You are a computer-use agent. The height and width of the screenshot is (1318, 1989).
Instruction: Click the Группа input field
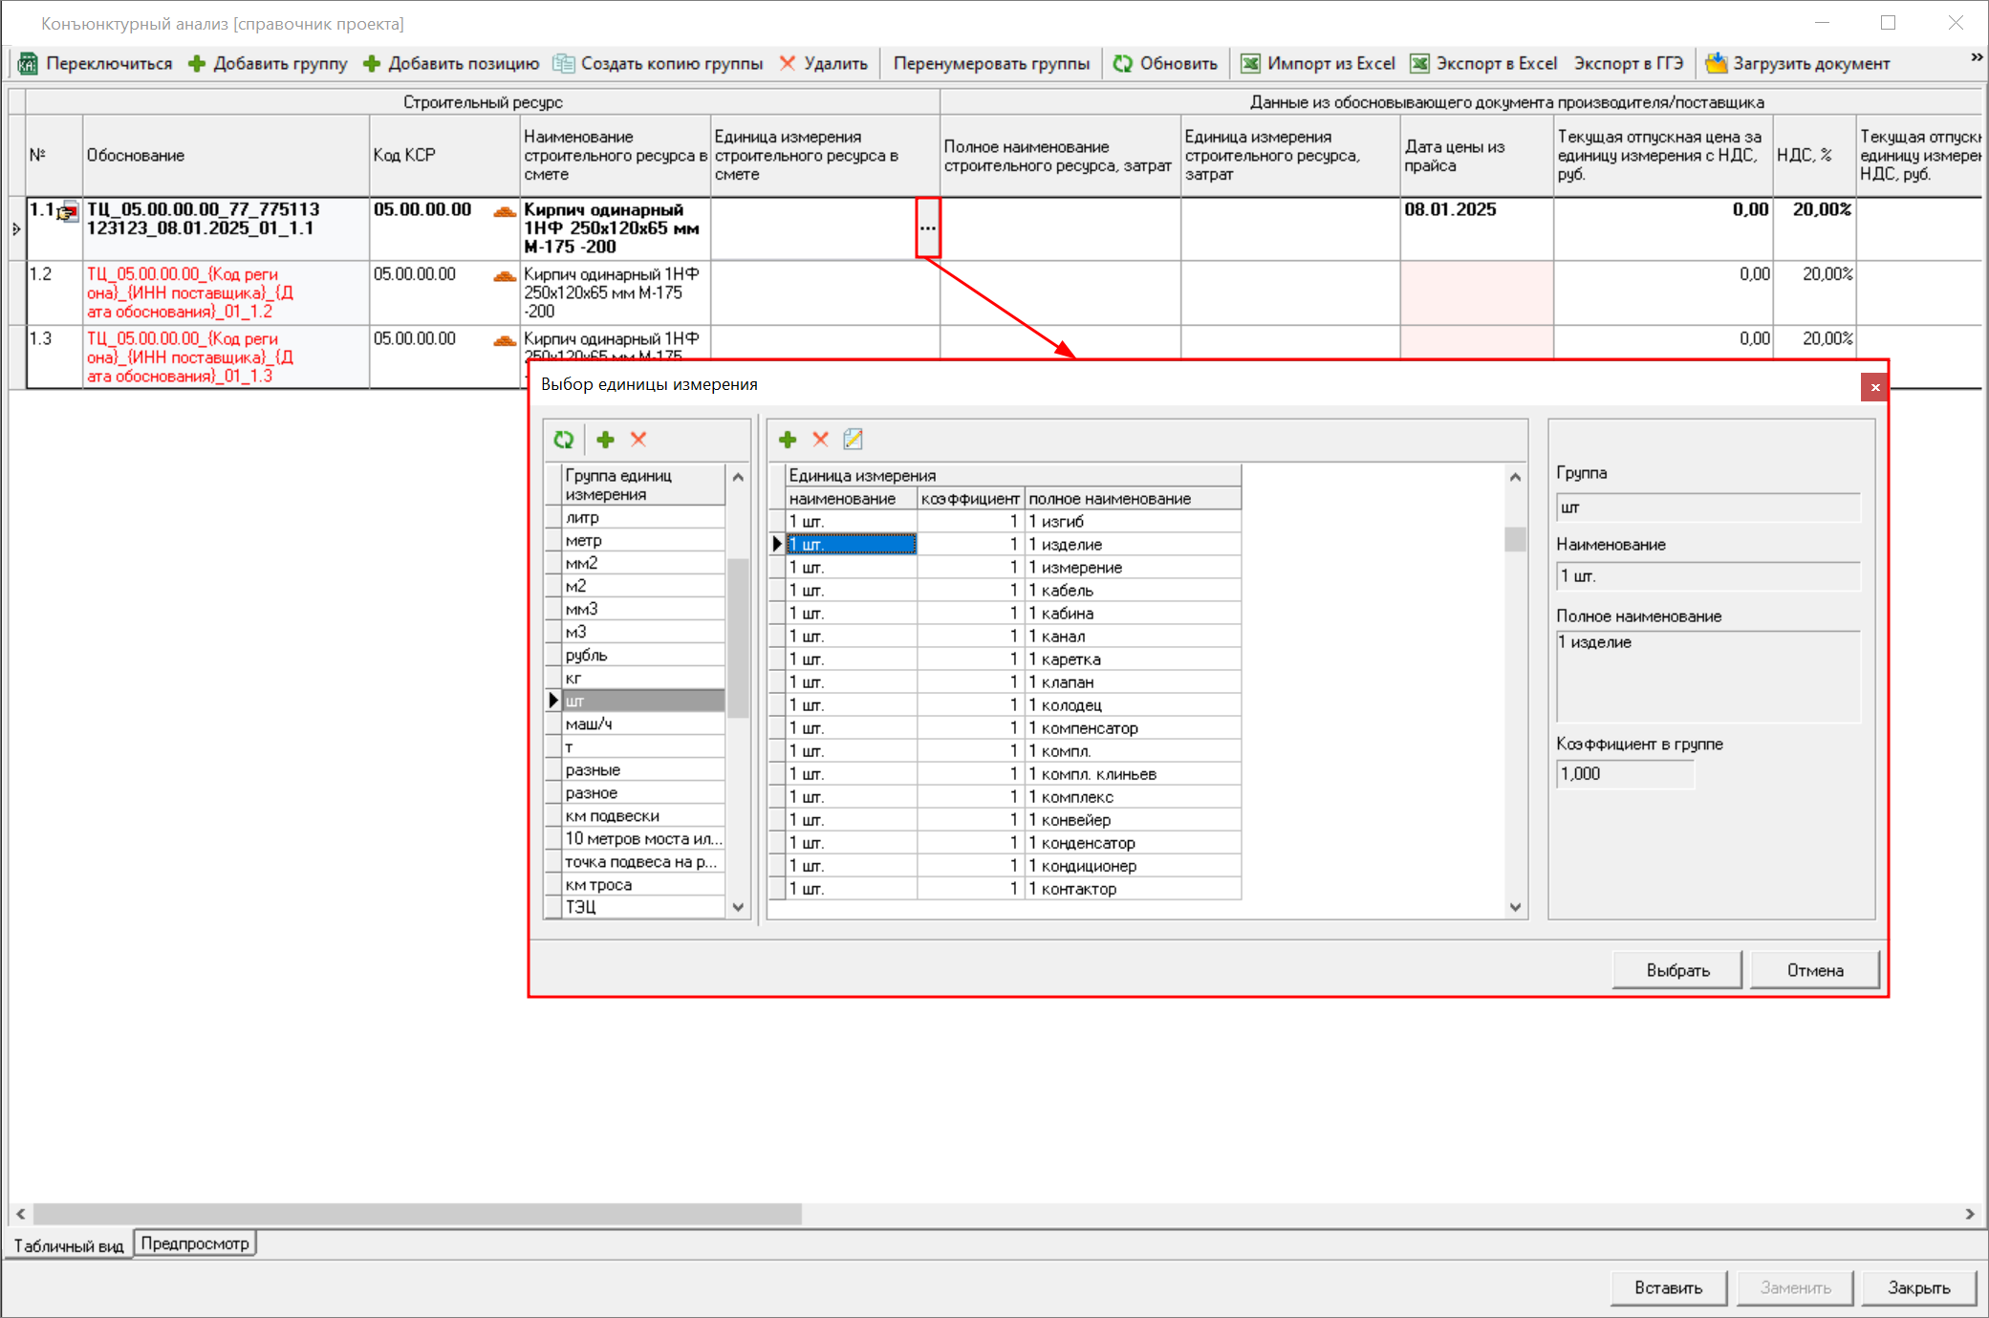point(1709,508)
